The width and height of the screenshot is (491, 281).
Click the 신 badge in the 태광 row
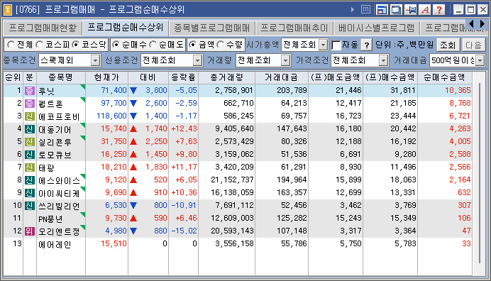pyautogui.click(x=29, y=167)
